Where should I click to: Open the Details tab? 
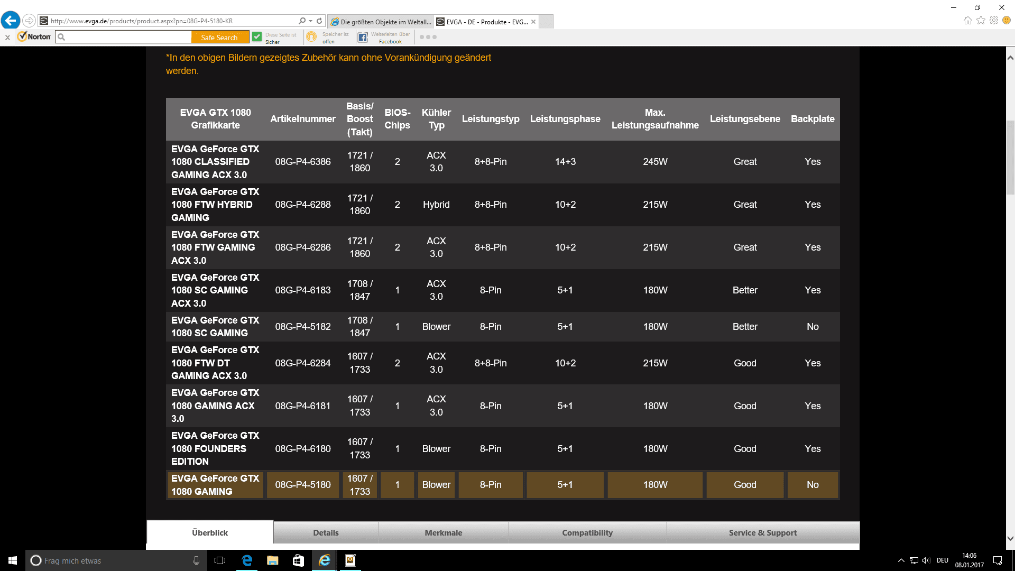tap(326, 532)
